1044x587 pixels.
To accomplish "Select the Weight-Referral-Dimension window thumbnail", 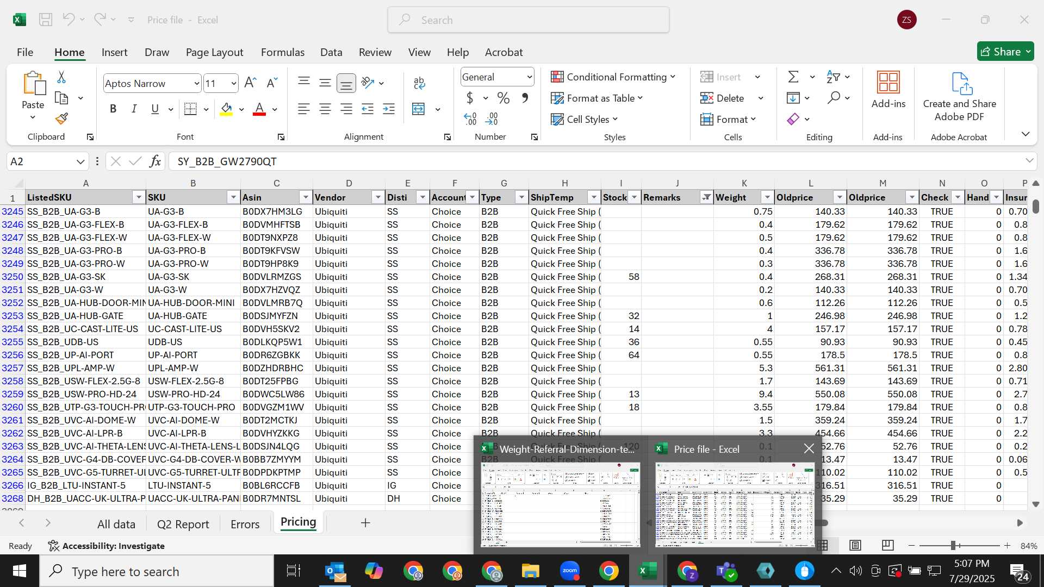I will click(560, 505).
